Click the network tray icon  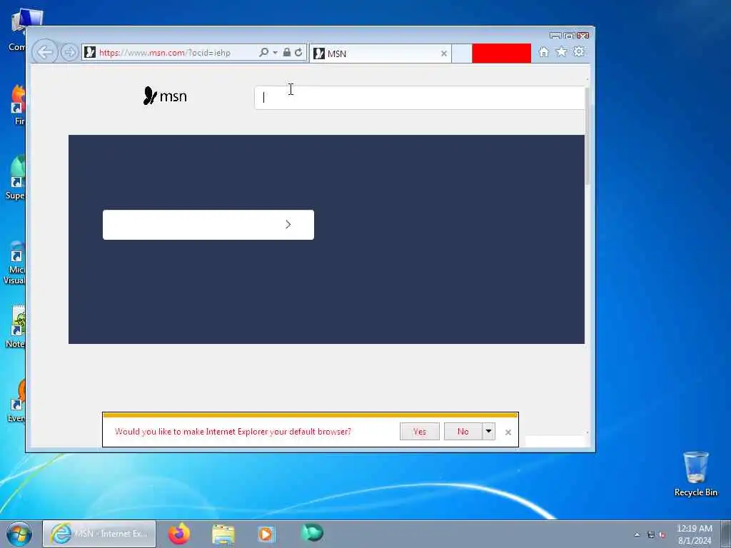[651, 534]
